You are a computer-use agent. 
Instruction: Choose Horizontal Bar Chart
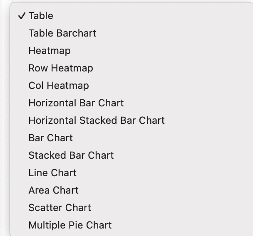pyautogui.click(x=76, y=103)
